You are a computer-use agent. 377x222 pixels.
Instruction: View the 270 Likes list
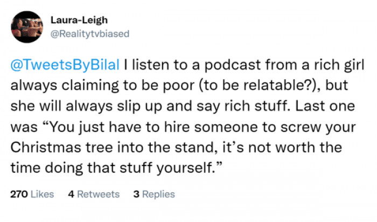click(x=32, y=195)
